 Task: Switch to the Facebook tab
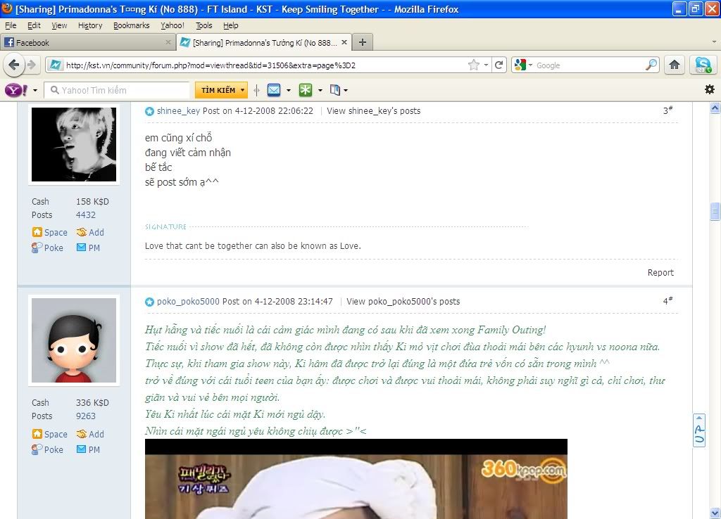(87, 42)
